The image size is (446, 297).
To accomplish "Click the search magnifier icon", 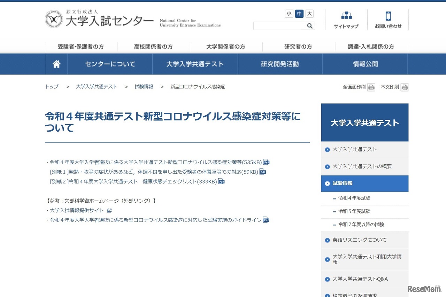I will pos(309,26).
